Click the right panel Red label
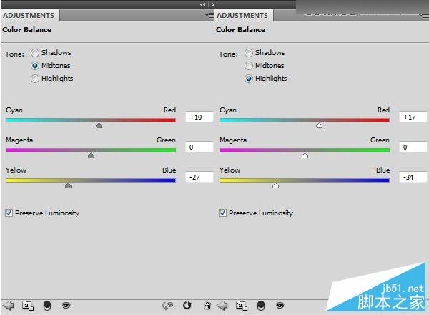The height and width of the screenshot is (315, 429). coord(383,110)
